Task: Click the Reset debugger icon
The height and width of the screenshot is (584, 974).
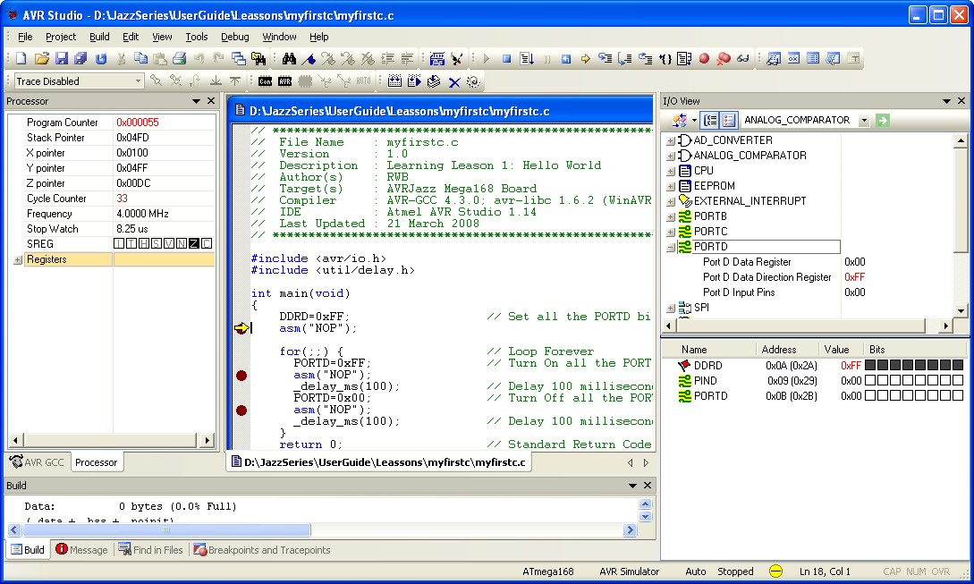Action: coord(566,58)
